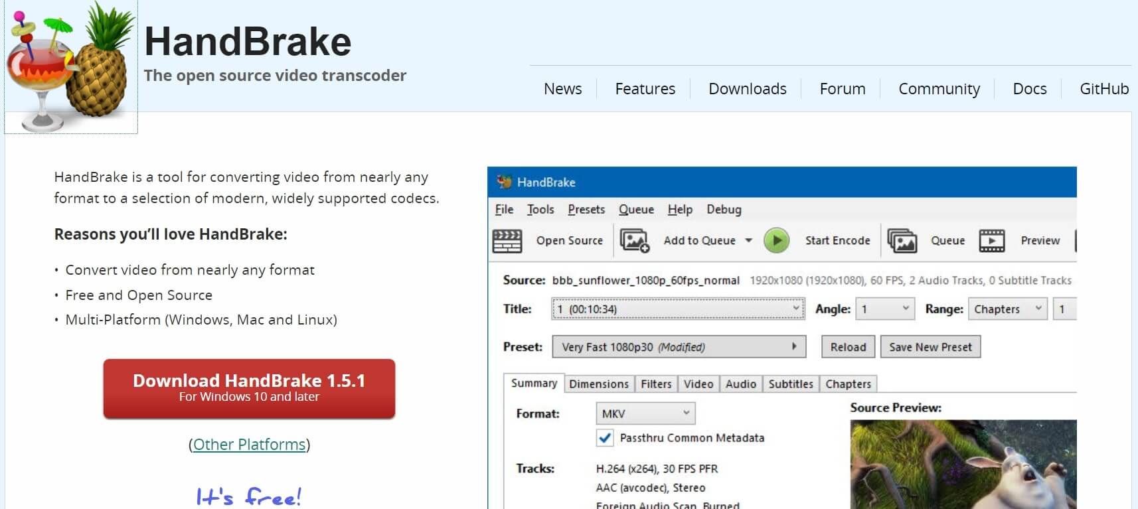Click the It's free! handwritten text

point(249,496)
